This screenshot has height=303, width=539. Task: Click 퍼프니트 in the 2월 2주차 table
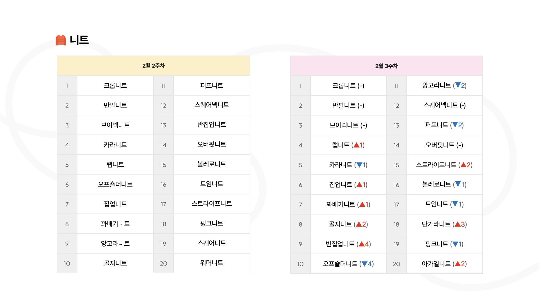[x=212, y=85]
